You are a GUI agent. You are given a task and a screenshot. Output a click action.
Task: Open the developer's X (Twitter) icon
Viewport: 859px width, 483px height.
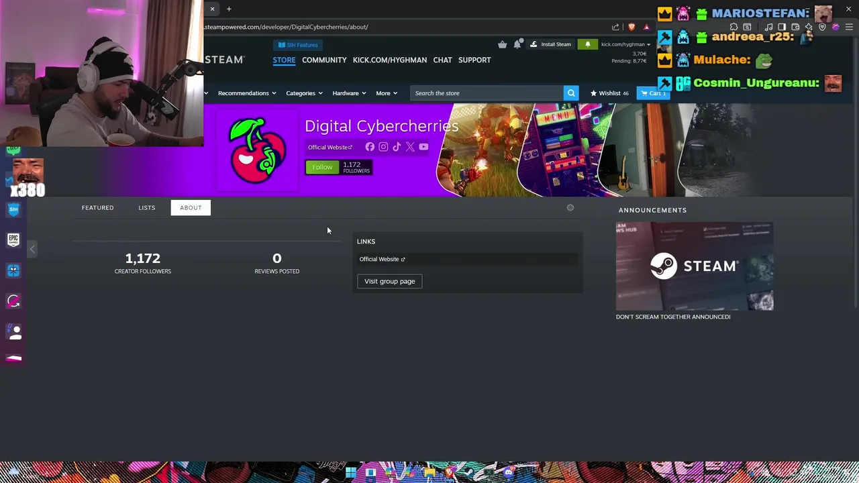410,147
